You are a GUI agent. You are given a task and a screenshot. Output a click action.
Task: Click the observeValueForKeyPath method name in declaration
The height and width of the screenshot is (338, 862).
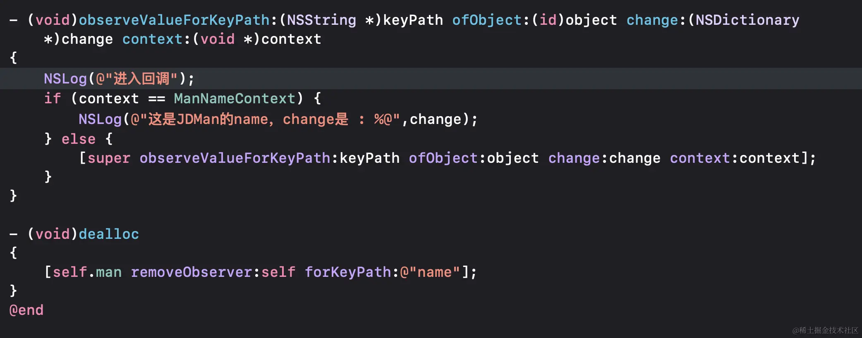click(174, 20)
